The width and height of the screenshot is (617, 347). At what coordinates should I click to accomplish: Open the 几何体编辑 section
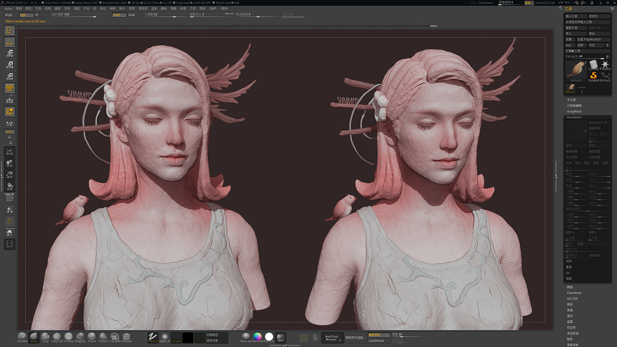tap(576, 105)
